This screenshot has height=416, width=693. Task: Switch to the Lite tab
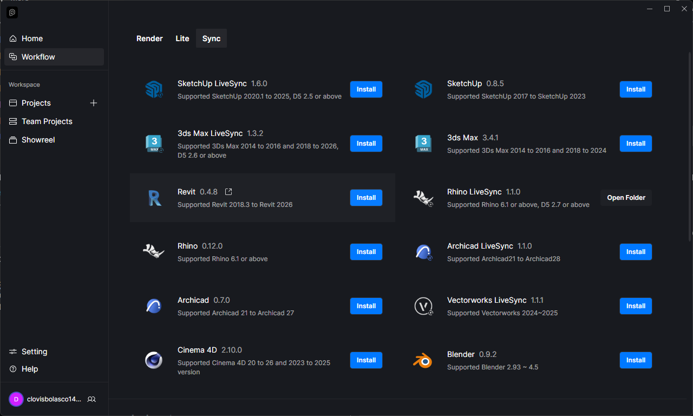(182, 38)
